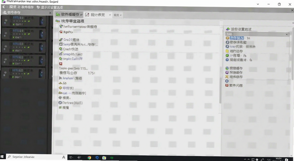Click the taskbar search box

point(36,157)
